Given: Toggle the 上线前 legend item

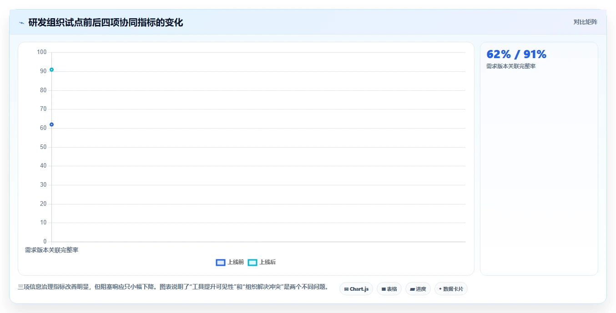Looking at the screenshot, I should point(230,262).
